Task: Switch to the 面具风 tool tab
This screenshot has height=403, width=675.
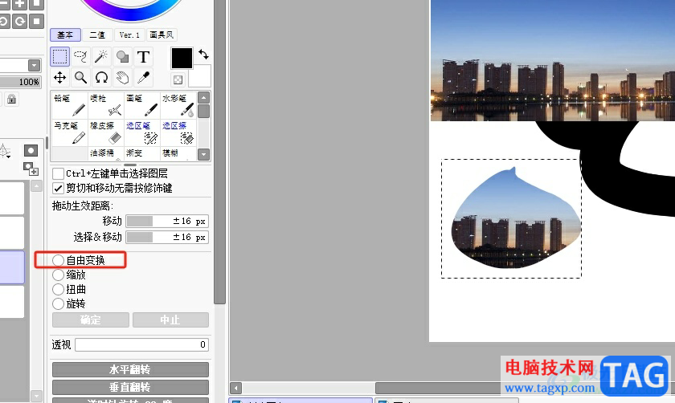Action: pos(162,35)
